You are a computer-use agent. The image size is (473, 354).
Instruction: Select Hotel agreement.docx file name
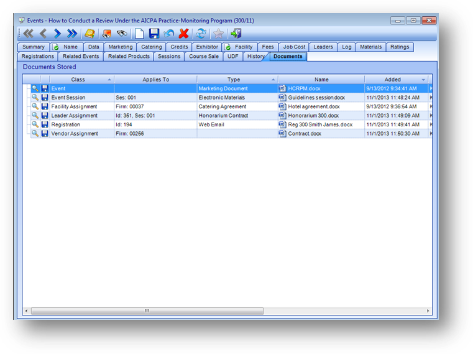pyautogui.click(x=313, y=106)
